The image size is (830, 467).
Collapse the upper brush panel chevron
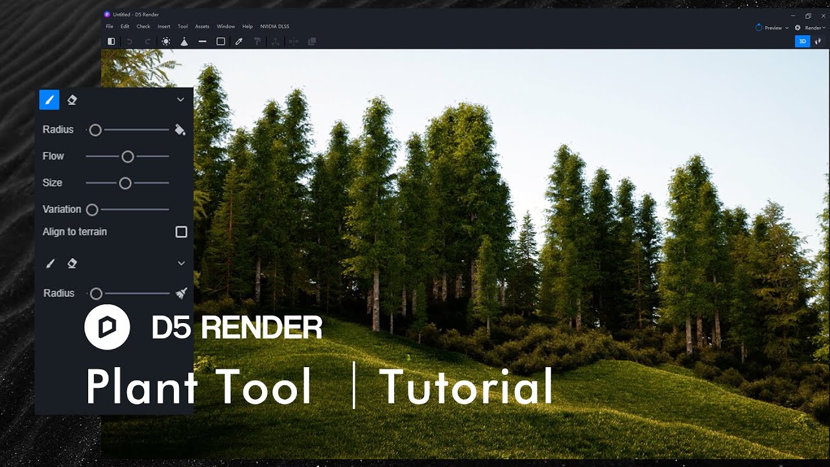(181, 100)
